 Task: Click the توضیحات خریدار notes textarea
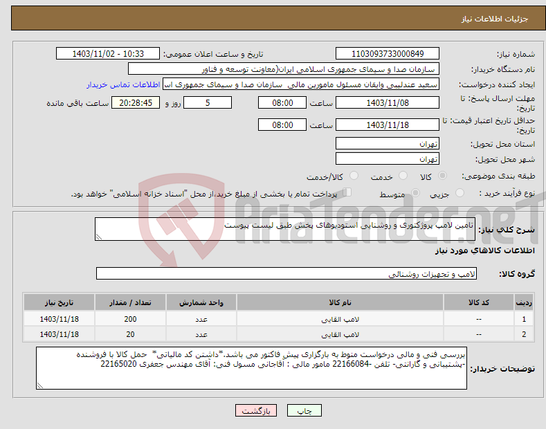pos(251,368)
